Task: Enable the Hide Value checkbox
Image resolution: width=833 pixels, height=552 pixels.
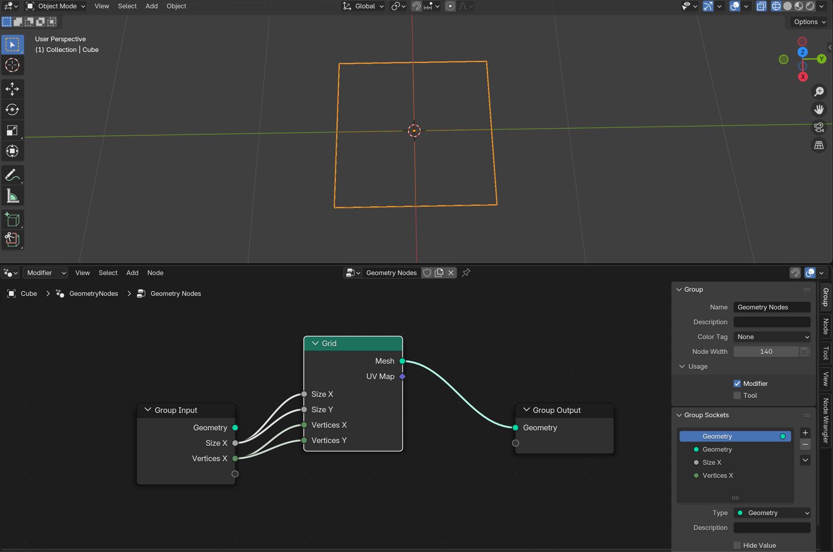Action: coord(737,545)
